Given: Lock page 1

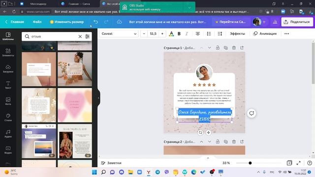Looking at the screenshot, I should pos(218,48).
